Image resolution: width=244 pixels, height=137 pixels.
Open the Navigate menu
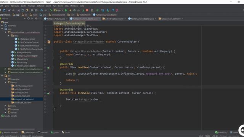[15, 6]
